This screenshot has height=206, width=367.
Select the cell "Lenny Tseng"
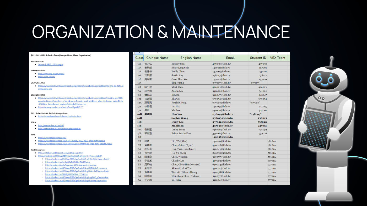[x=191, y=130]
